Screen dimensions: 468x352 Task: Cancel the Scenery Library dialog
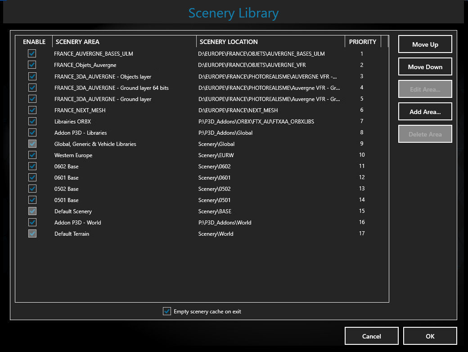tap(371, 336)
